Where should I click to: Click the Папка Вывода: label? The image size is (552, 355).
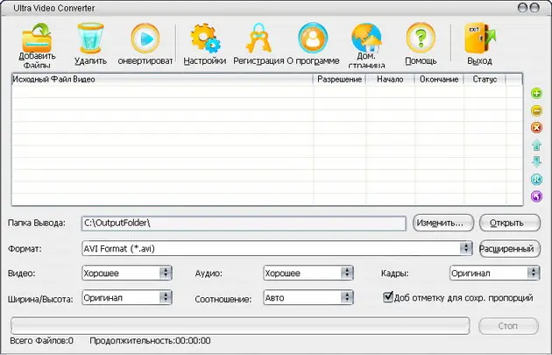(x=37, y=224)
